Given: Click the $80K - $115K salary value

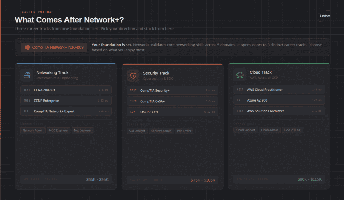Looking at the screenshot, I should point(309,179).
